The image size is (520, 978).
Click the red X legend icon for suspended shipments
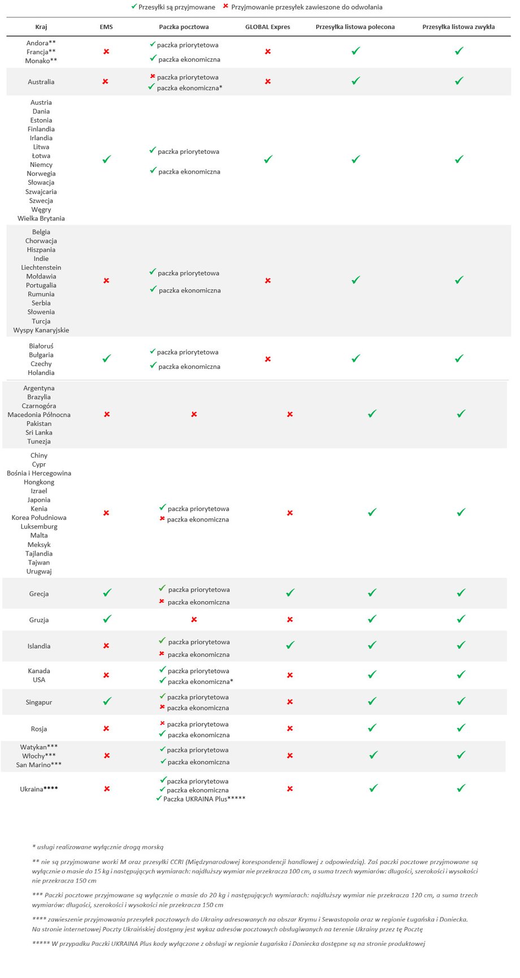[226, 7]
